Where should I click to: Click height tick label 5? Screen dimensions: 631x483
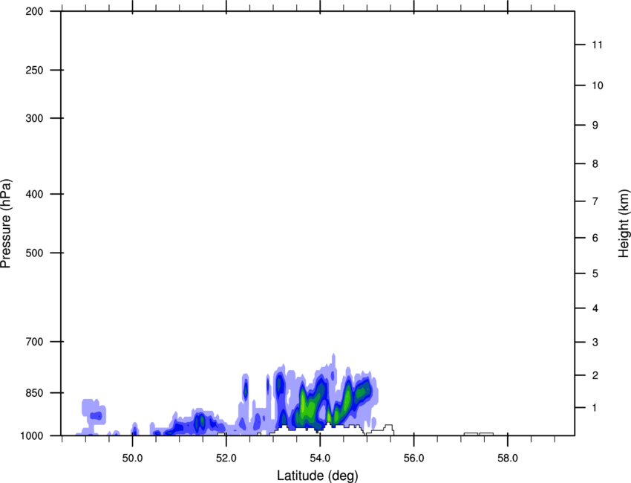click(x=595, y=274)
